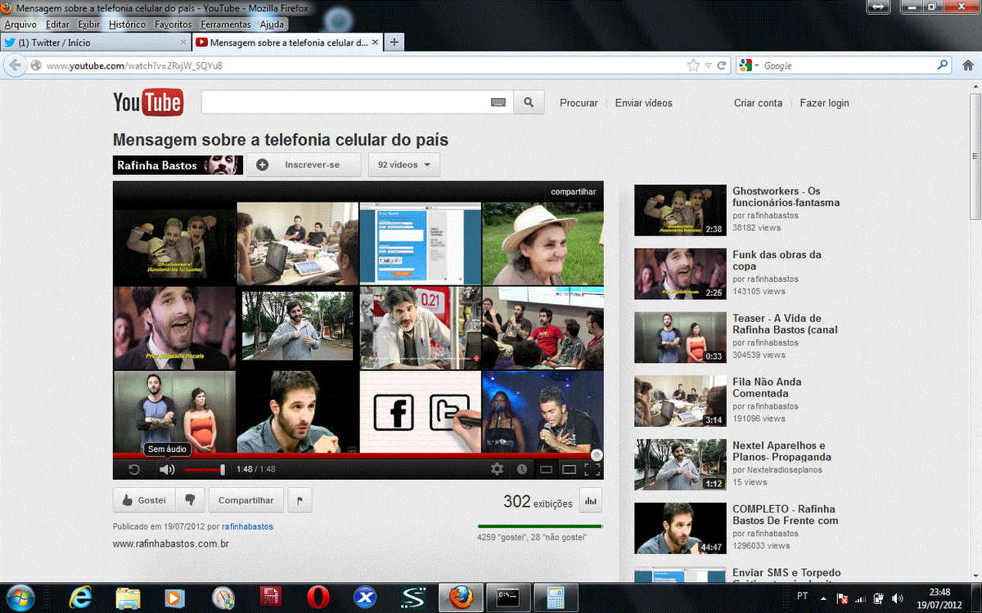The image size is (982, 613).
Task: Open the Favoritos menu
Action: coord(173,25)
